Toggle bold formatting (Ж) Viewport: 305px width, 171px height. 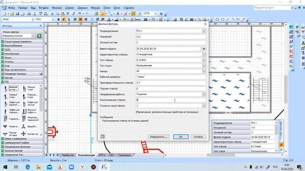[x=58, y=19]
